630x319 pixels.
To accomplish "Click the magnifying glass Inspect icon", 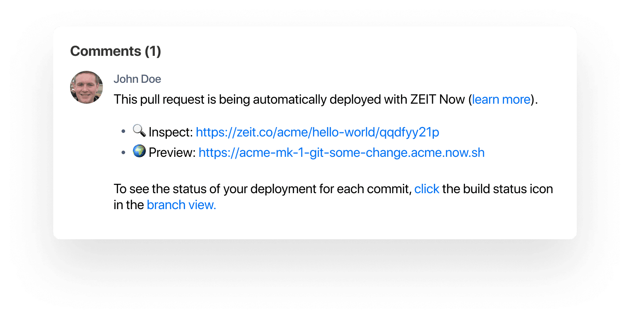I will 139,131.
